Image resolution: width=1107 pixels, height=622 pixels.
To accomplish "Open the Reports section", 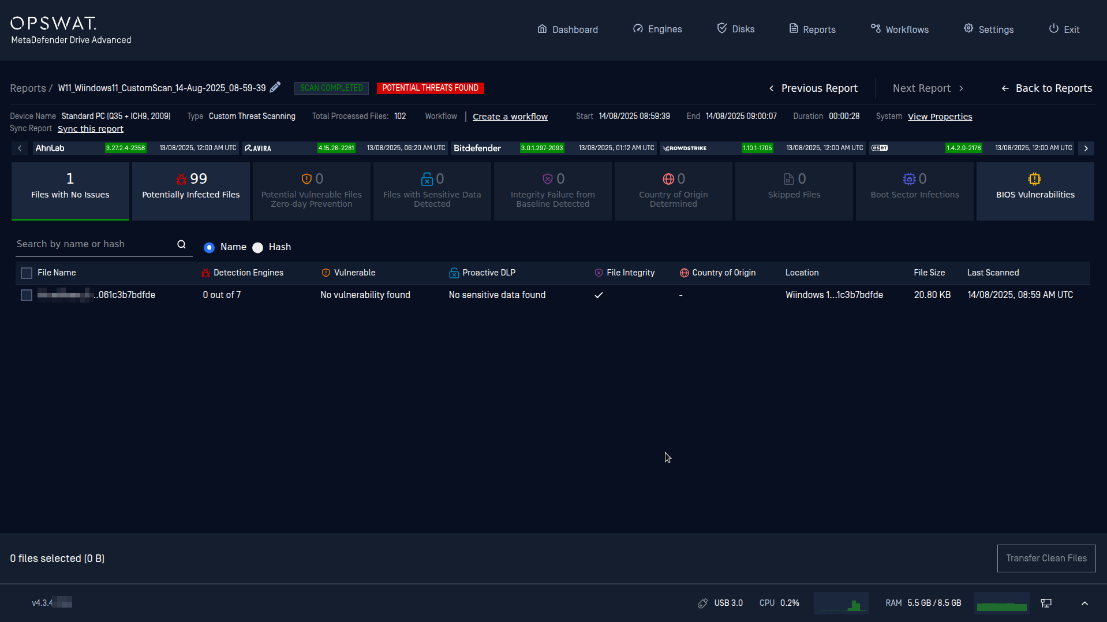I will pos(812,29).
